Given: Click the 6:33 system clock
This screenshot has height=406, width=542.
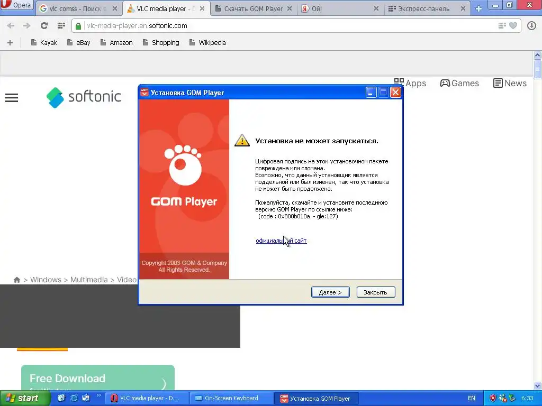Looking at the screenshot, I should [x=527, y=398].
